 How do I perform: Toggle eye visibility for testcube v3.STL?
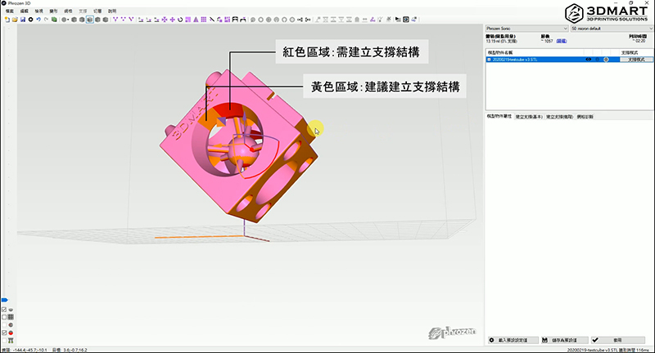click(588, 60)
